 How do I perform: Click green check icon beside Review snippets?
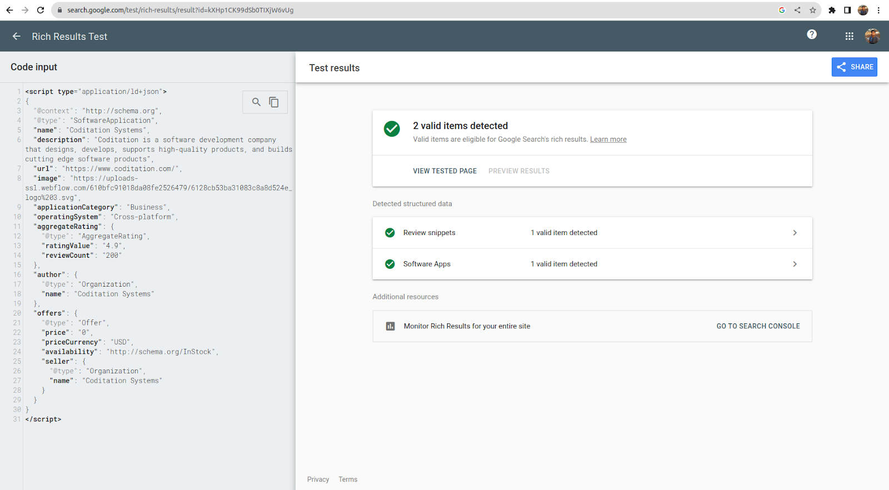point(390,233)
